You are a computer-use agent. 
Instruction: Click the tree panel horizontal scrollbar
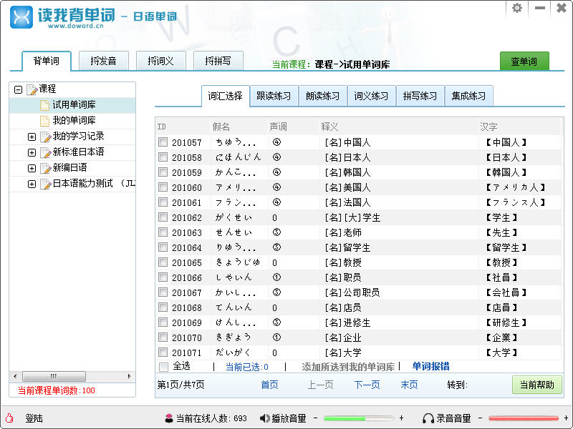pyautogui.click(x=72, y=376)
